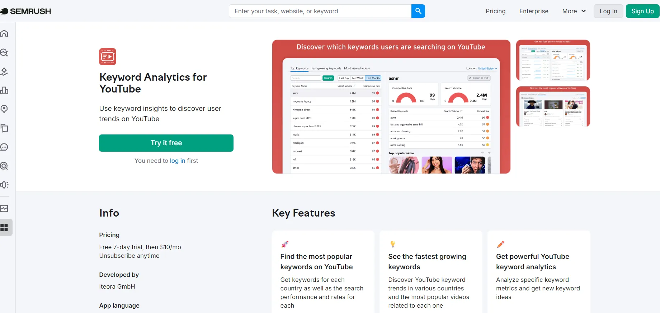Viewport: 660px width, 313px height.
Task: Open the Home icon in the sidebar
Action: pyautogui.click(x=4, y=33)
